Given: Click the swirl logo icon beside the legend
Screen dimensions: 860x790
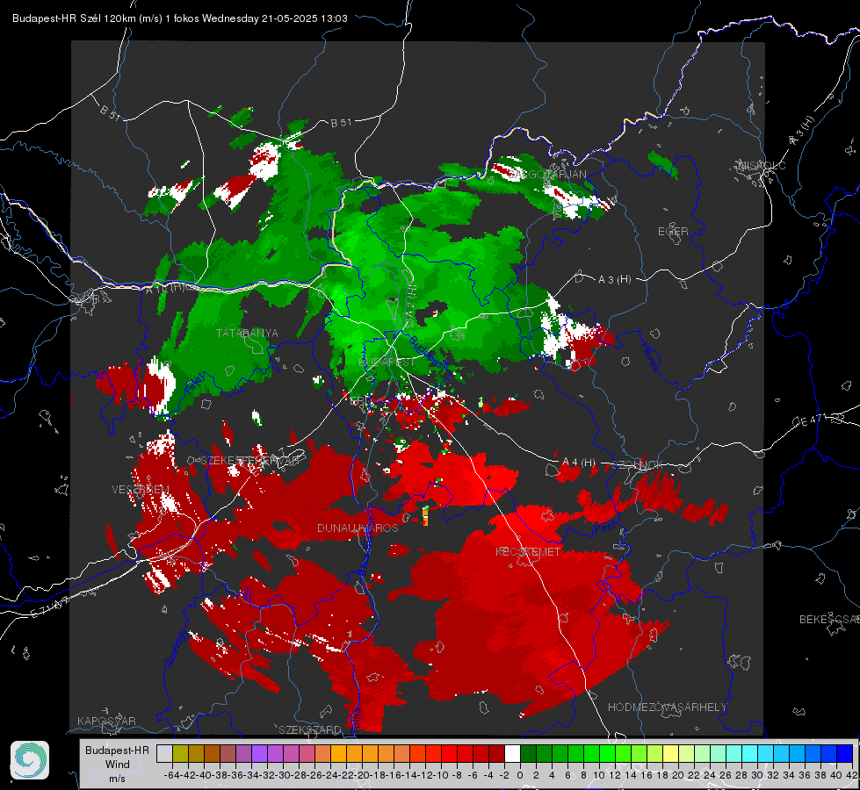Looking at the screenshot, I should [x=30, y=760].
